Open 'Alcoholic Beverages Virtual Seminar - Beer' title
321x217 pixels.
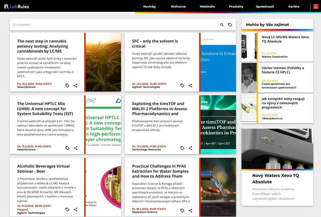click(x=43, y=169)
